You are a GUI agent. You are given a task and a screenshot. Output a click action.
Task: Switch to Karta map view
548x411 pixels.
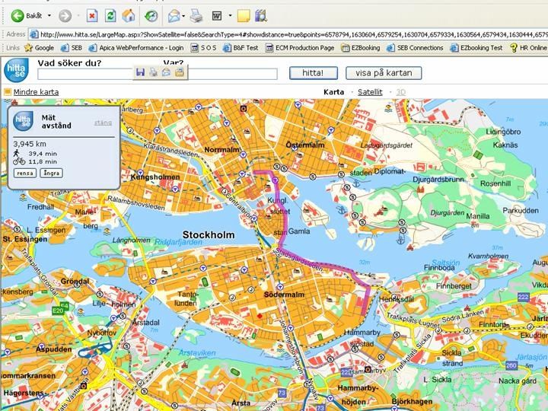(334, 92)
